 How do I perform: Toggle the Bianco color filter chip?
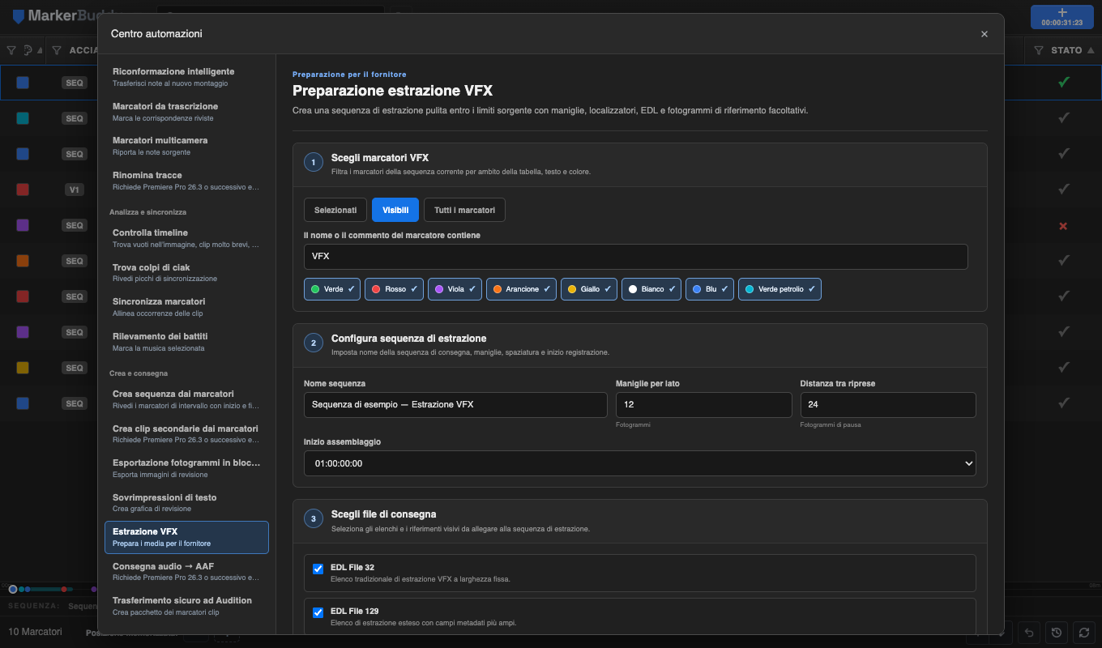[x=651, y=289]
